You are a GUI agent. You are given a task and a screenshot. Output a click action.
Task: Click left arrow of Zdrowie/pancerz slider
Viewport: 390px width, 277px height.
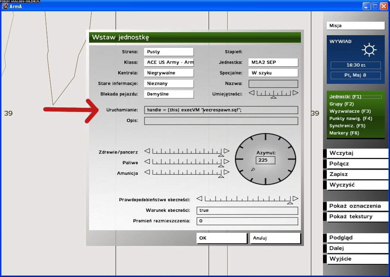click(147, 151)
